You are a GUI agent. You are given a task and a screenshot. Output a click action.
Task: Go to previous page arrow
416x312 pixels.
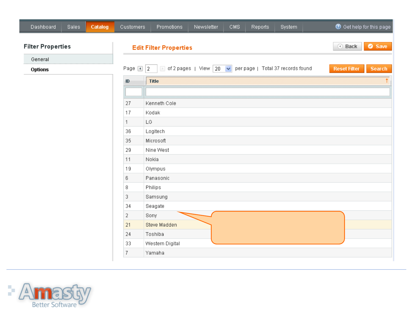[x=140, y=69]
